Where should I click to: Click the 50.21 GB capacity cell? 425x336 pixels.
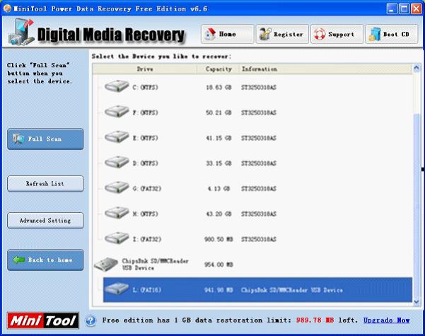[x=219, y=112]
